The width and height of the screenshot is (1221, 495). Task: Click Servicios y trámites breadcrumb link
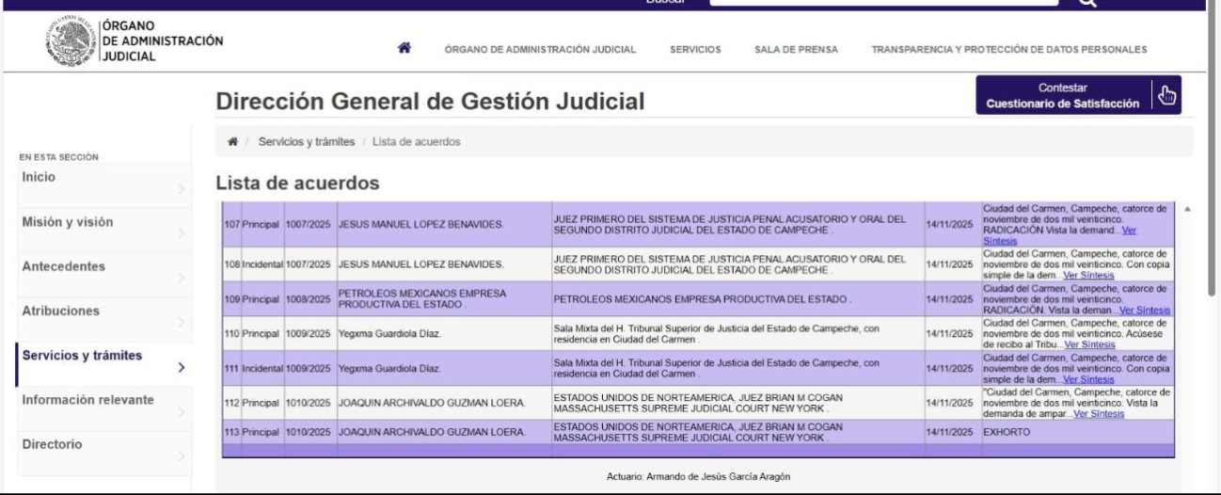[307, 141]
